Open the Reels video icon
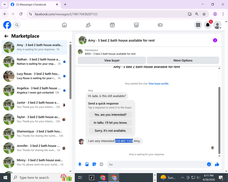 (x=112, y=25)
